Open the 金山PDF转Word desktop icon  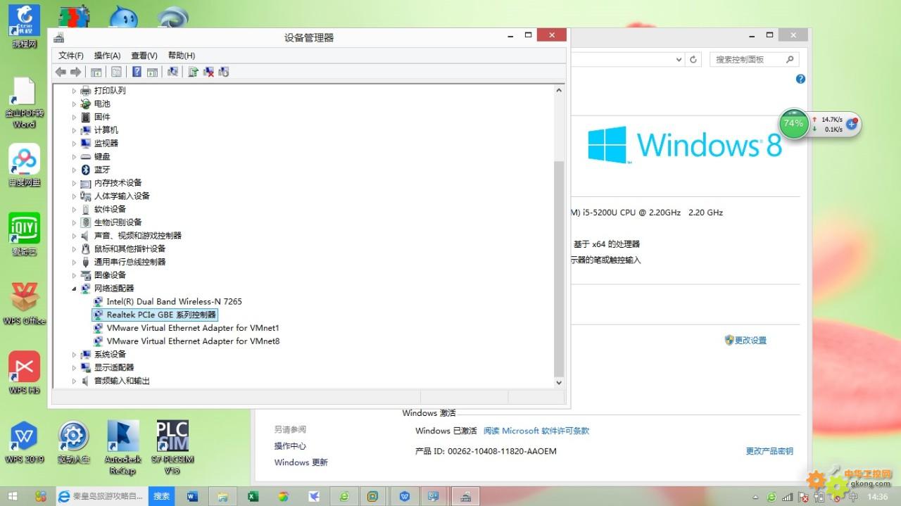[x=23, y=103]
